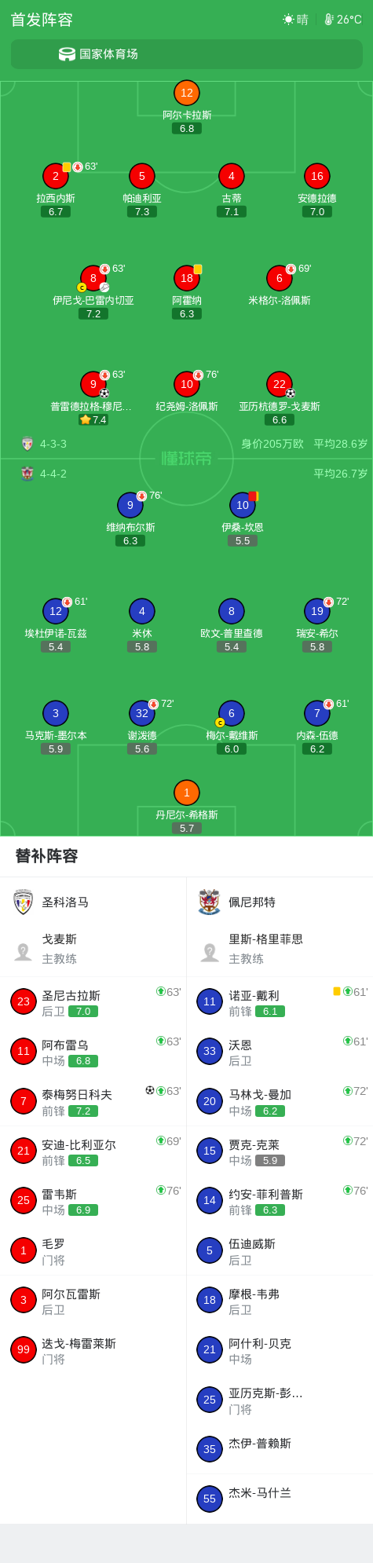Select substitute 诺亚-戴利 row

point(280,1002)
